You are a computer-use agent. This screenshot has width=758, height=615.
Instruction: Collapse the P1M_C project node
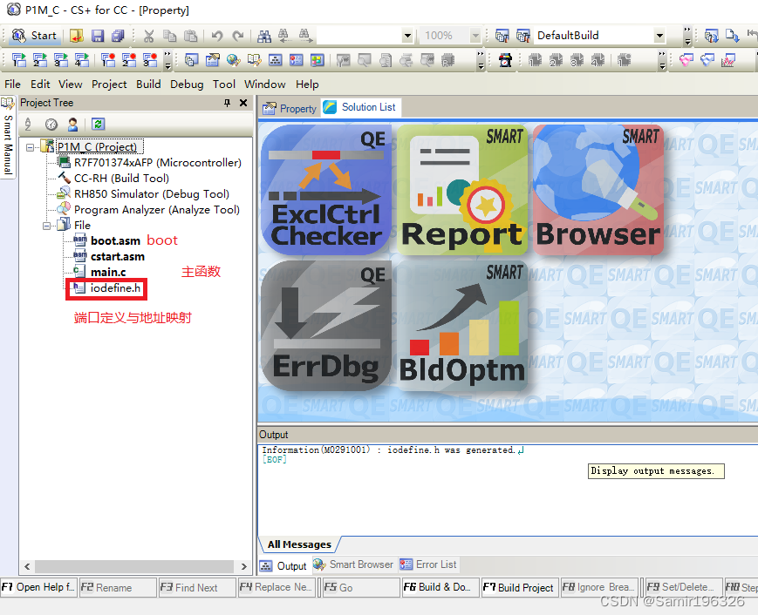point(31,145)
